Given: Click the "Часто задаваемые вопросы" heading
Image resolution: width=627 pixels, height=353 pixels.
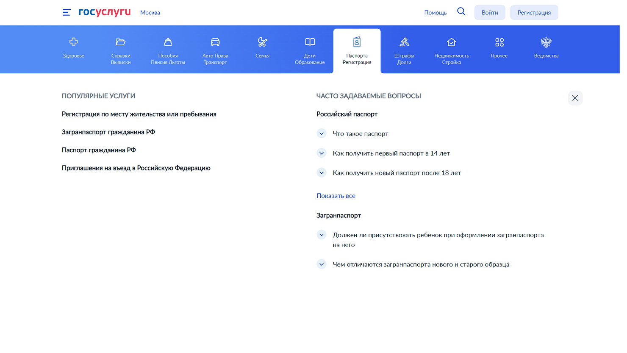Looking at the screenshot, I should tap(369, 96).
